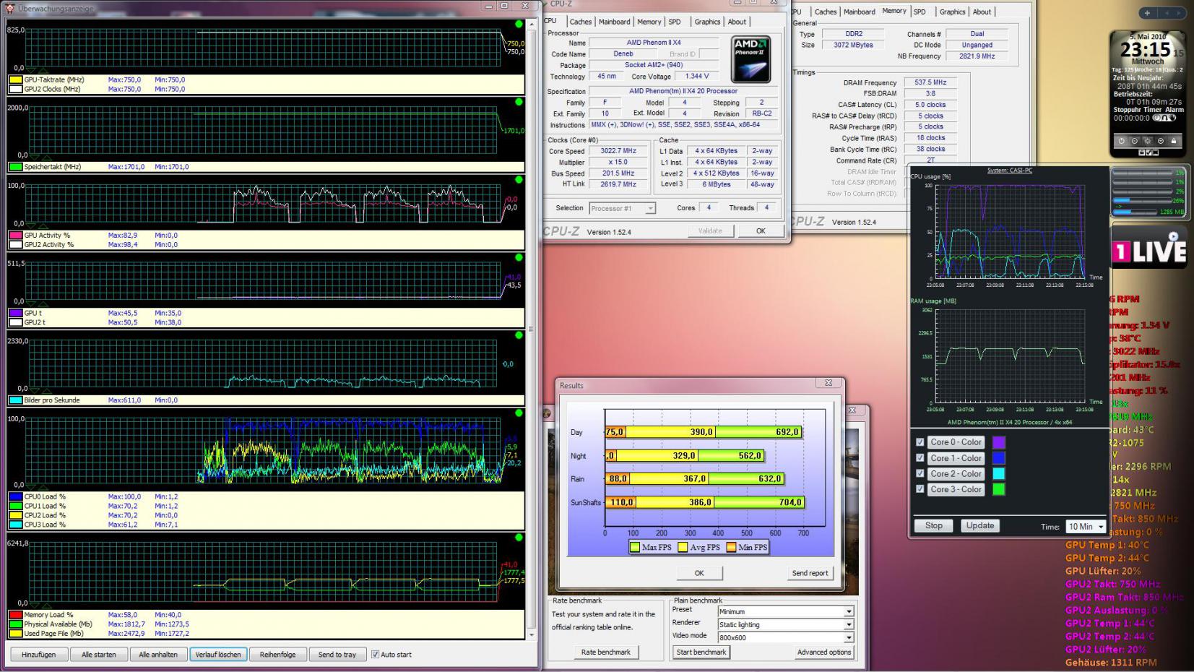Screen dimensions: 1194x672
Task: Open About tab in the CPU-Z memory timings window
Action: point(982,12)
